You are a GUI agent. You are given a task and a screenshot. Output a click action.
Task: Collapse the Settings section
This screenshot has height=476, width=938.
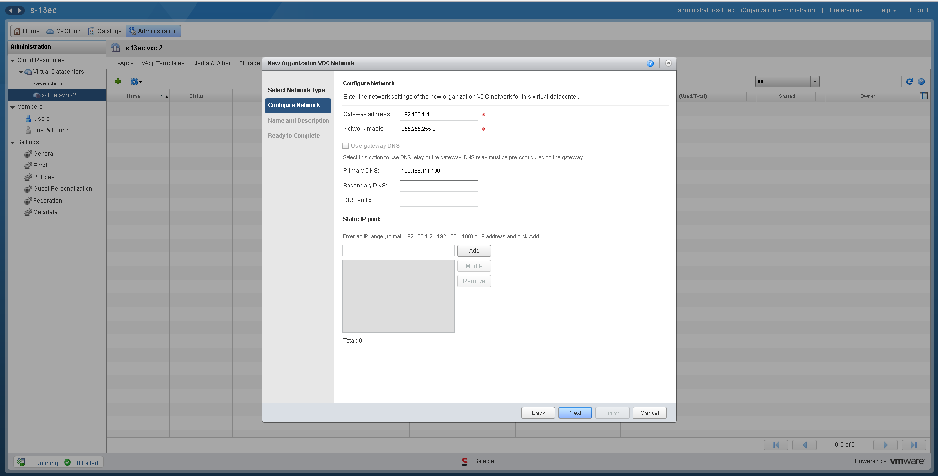(12, 142)
